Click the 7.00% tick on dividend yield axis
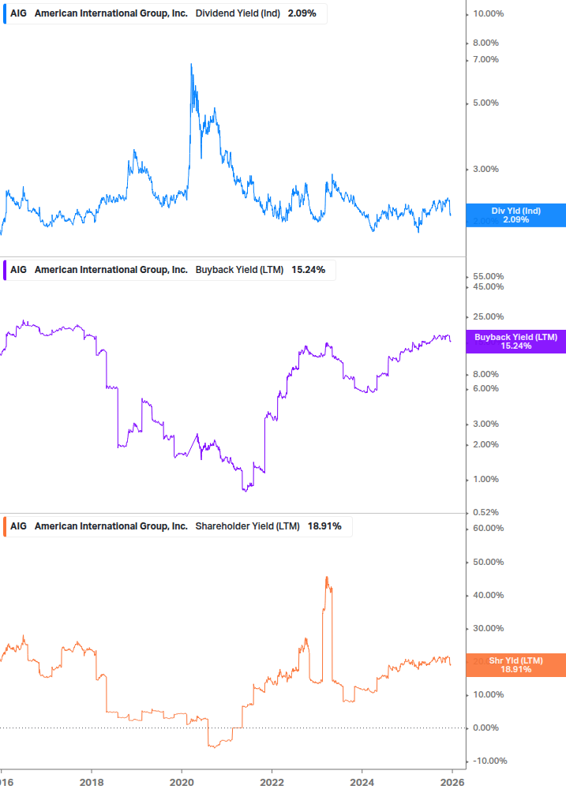Screen dimensions: 566x793 click(485, 60)
